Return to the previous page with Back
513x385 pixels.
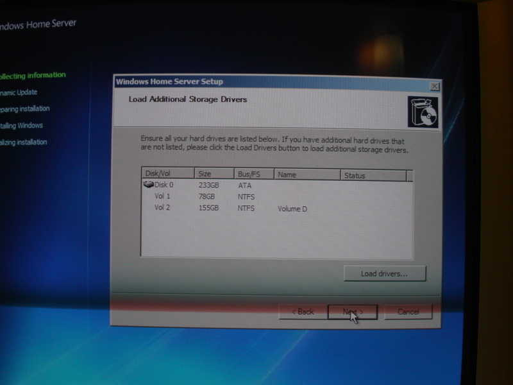pos(303,311)
